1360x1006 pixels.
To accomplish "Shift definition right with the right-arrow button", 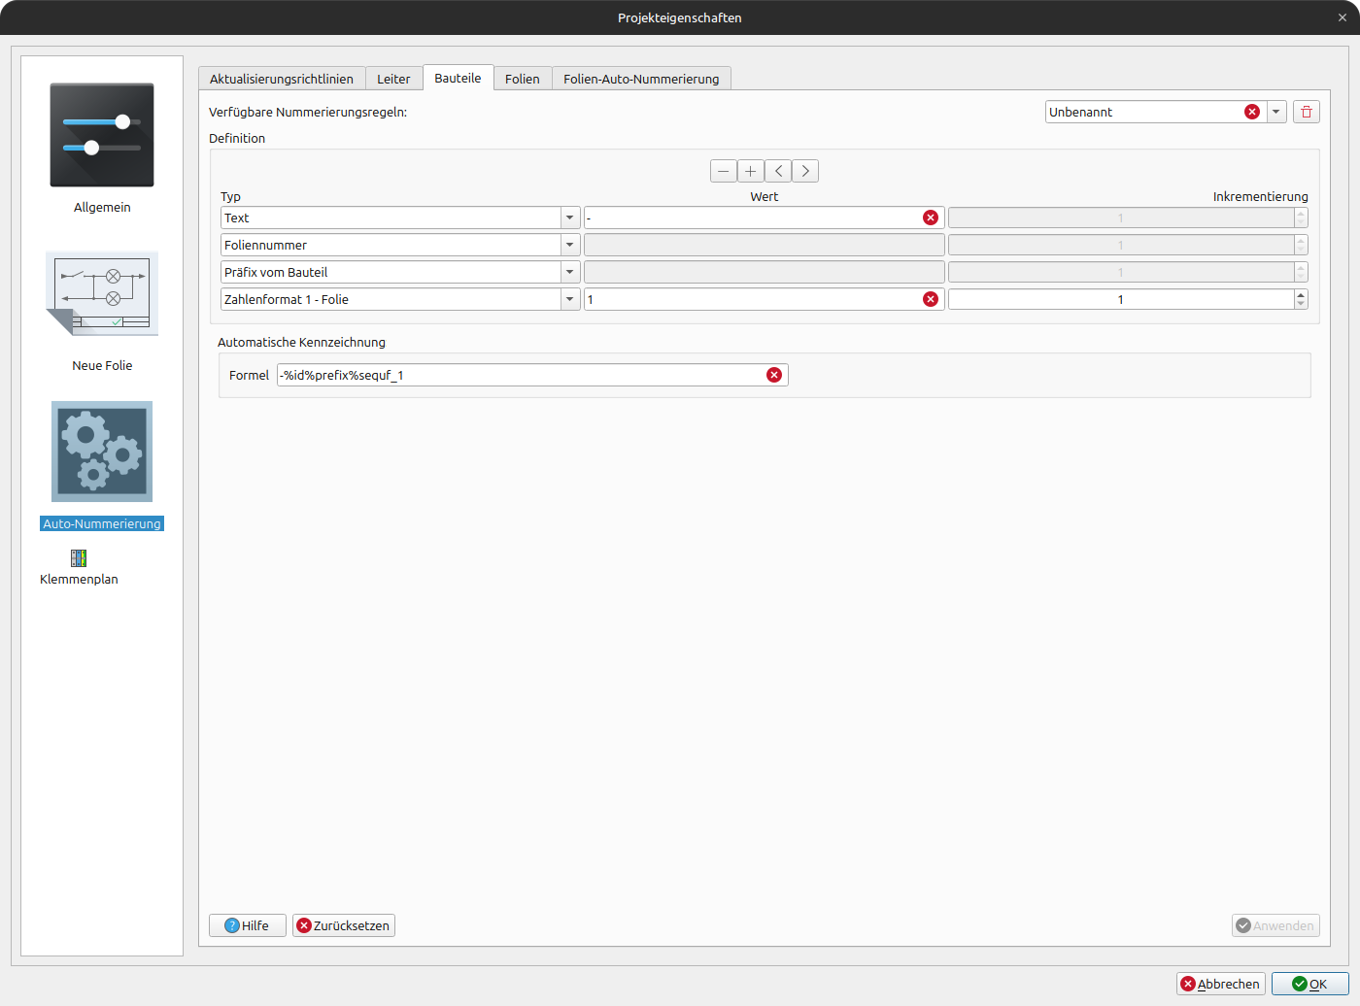I will pyautogui.click(x=805, y=171).
